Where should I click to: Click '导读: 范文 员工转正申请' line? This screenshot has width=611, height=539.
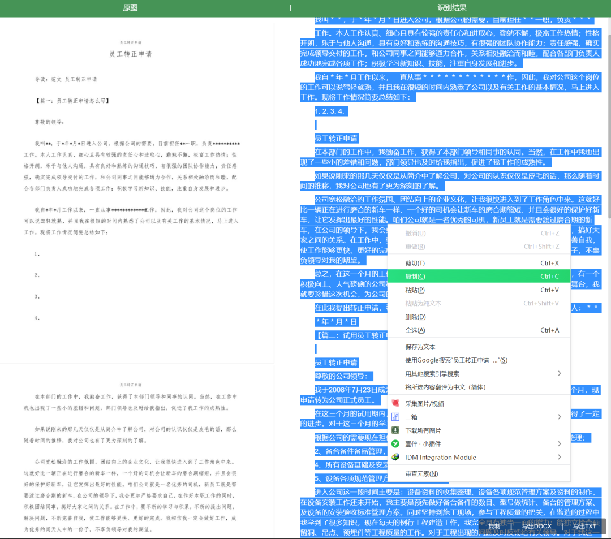(x=66, y=79)
